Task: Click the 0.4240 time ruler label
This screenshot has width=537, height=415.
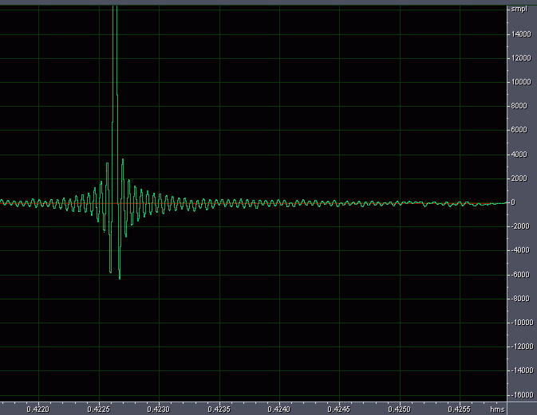Action: click(x=279, y=409)
